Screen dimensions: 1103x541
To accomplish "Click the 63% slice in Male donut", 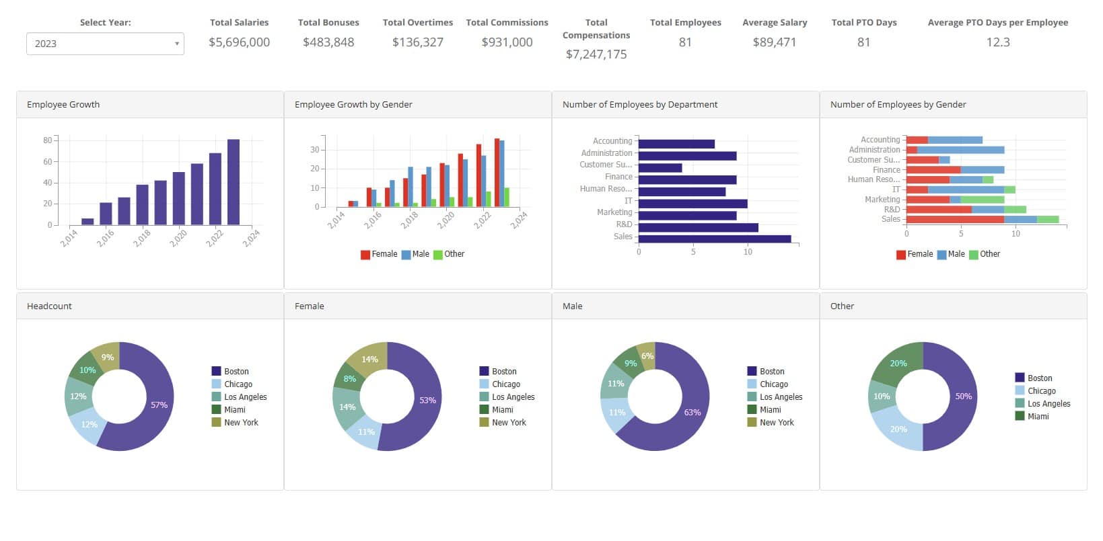I will pos(692,412).
